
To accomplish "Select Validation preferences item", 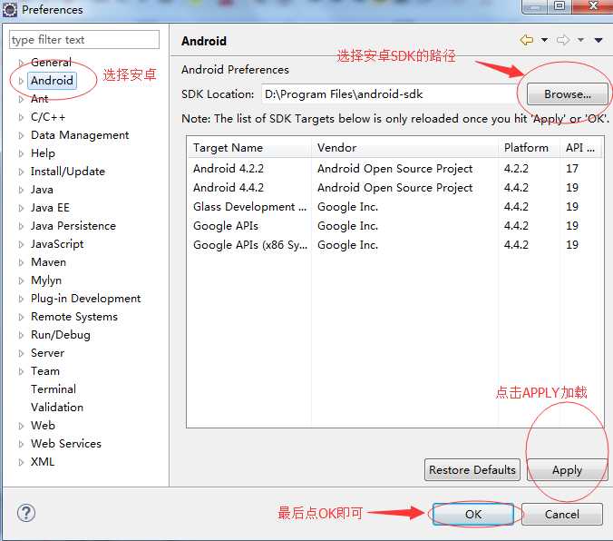I will (x=57, y=408).
